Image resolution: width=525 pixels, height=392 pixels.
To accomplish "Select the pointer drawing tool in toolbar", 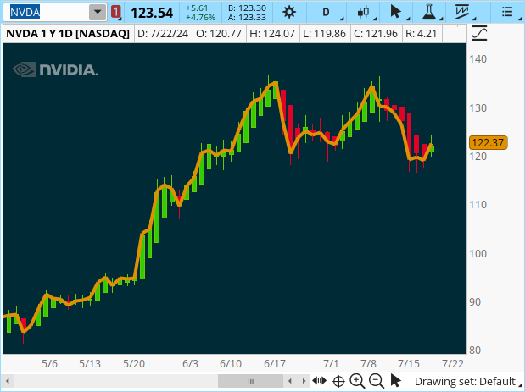I will (x=396, y=12).
